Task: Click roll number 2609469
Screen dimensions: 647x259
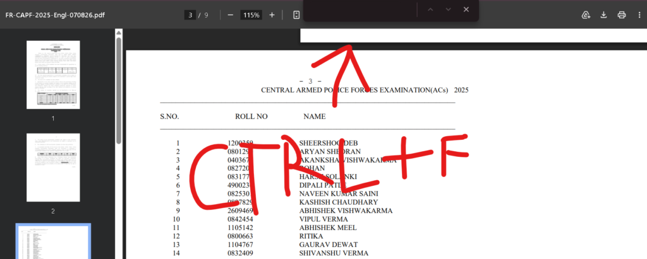Action: (240, 211)
